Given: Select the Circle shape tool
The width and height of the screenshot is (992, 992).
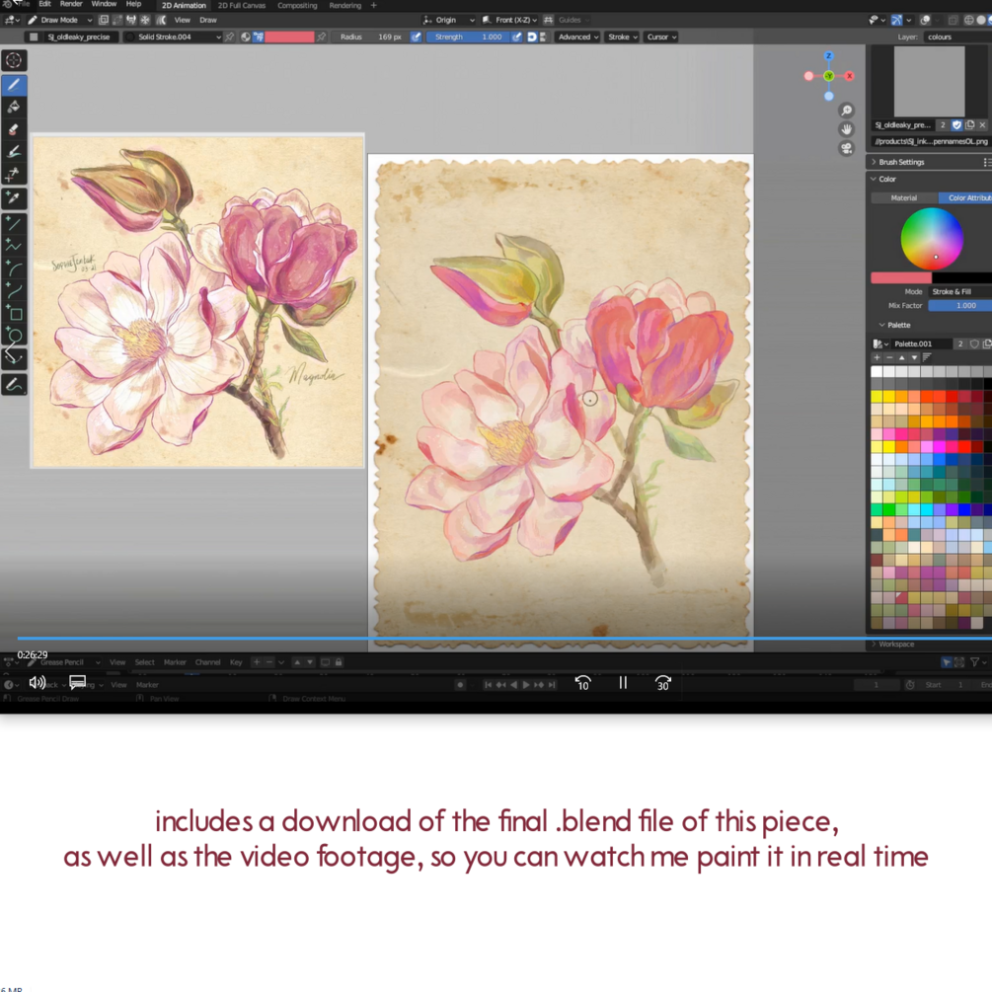Looking at the screenshot, I should tap(13, 336).
